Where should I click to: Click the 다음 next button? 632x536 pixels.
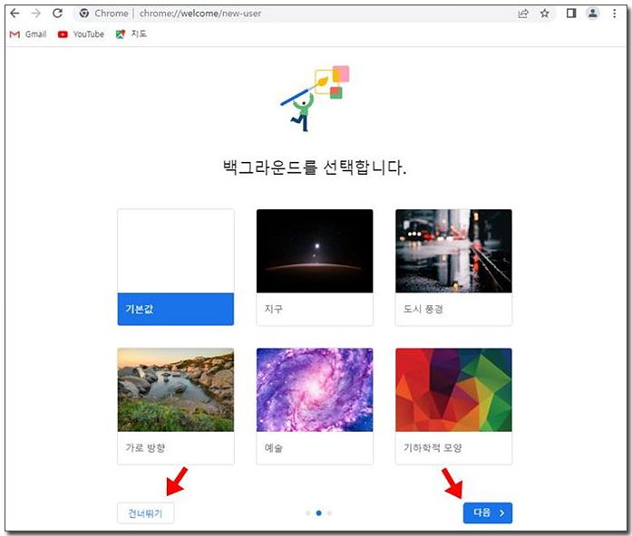488,513
